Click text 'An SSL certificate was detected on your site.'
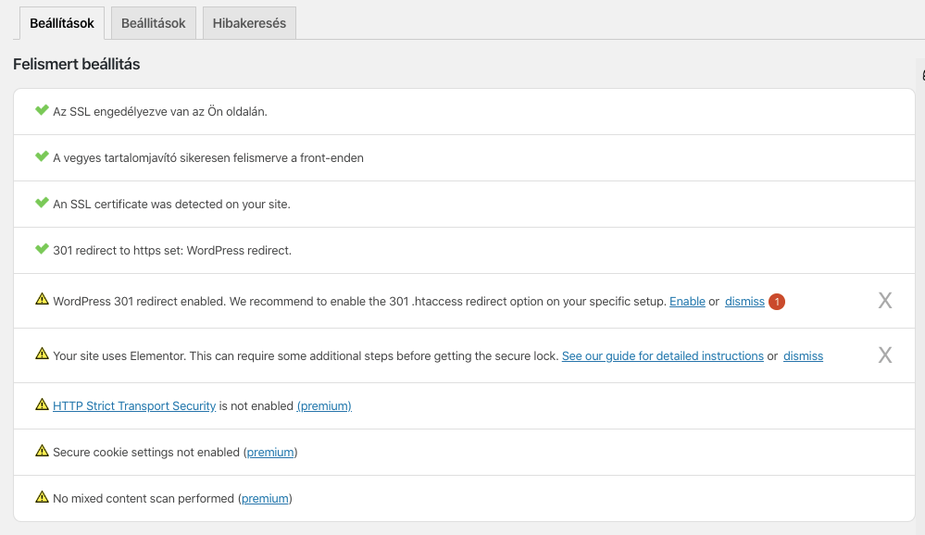 [x=171, y=204]
